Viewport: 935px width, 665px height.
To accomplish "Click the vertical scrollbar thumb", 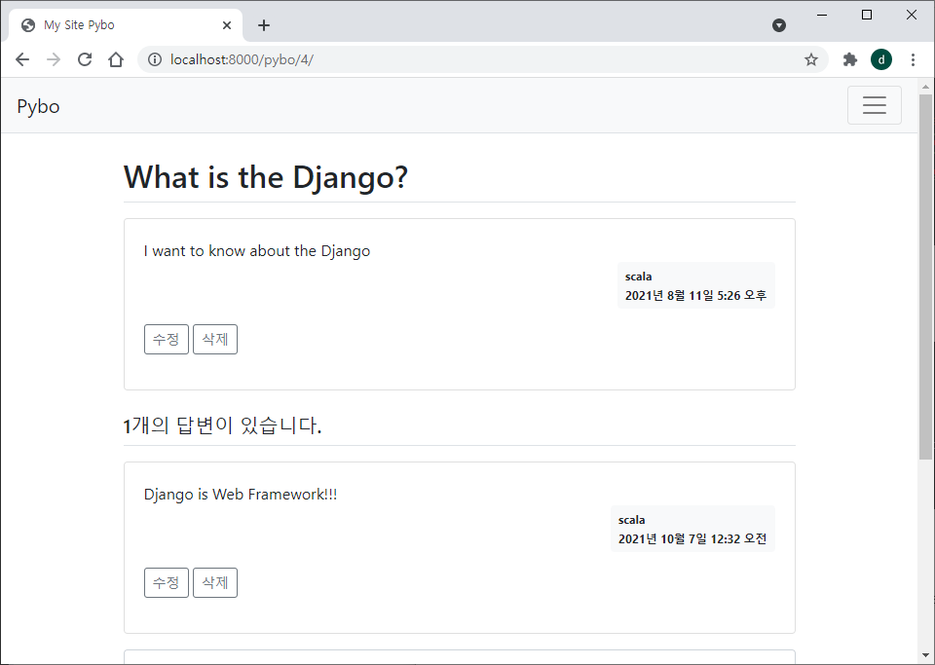I will pos(925,277).
